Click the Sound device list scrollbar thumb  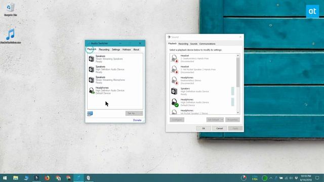coord(238,72)
